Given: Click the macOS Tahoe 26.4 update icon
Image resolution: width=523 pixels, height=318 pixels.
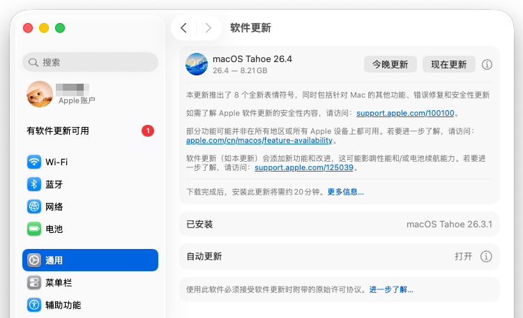Looking at the screenshot, I should 197,64.
